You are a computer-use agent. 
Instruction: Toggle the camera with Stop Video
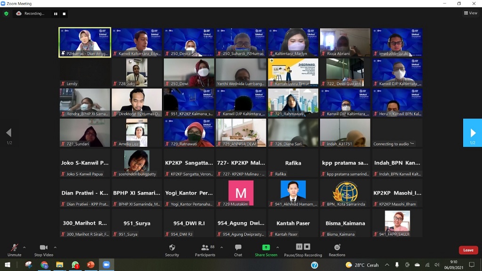43,250
